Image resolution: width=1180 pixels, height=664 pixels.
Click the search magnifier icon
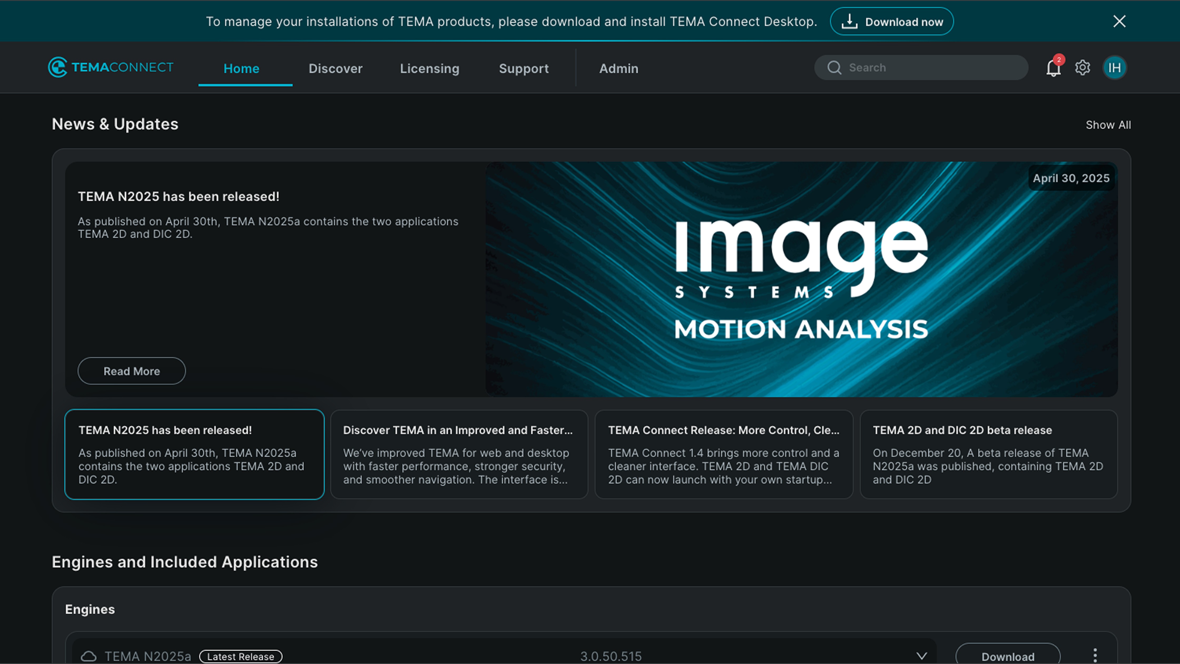834,68
